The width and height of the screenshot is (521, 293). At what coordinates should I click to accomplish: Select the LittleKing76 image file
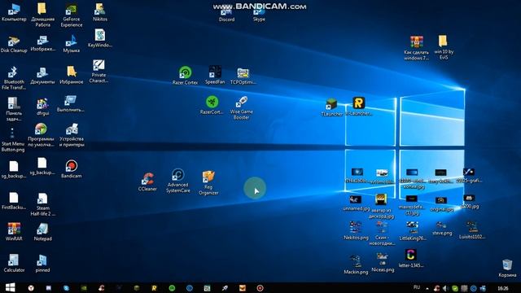pos(413,230)
